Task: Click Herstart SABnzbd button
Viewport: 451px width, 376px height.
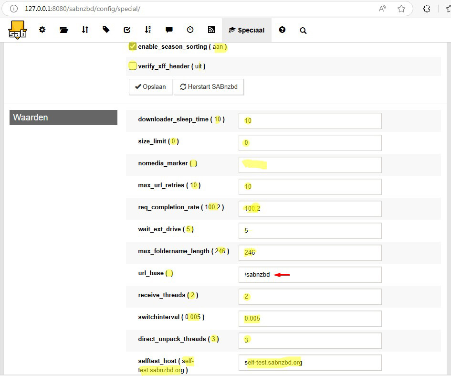Action: [x=209, y=86]
